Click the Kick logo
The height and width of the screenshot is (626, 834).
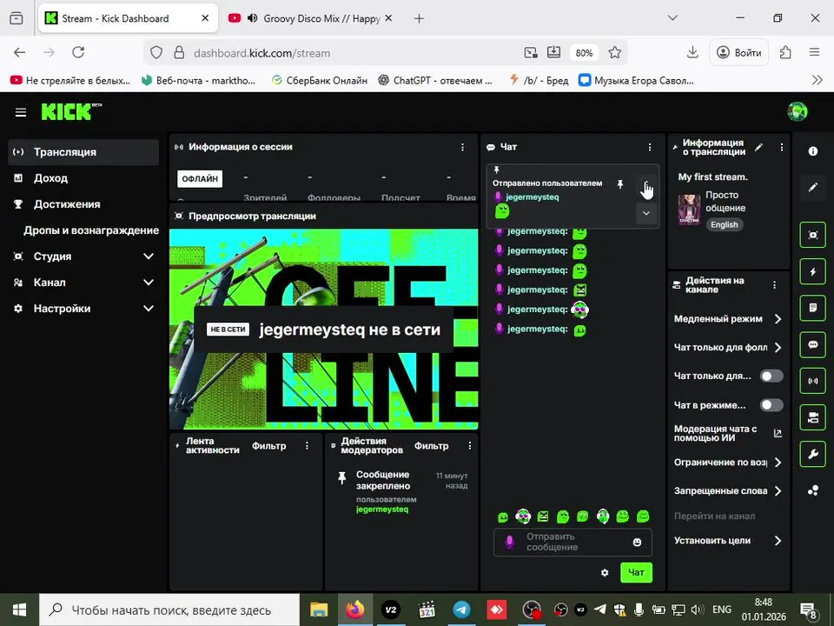coord(72,112)
